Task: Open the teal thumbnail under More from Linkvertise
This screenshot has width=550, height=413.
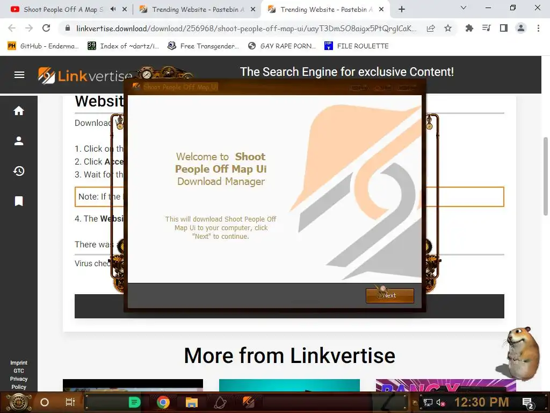Action: coord(290,385)
